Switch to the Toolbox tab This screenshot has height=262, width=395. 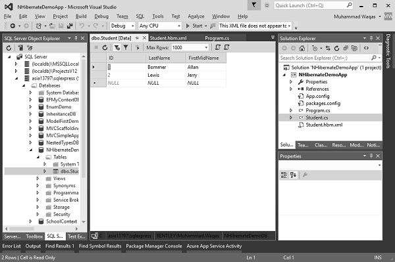pos(34,236)
